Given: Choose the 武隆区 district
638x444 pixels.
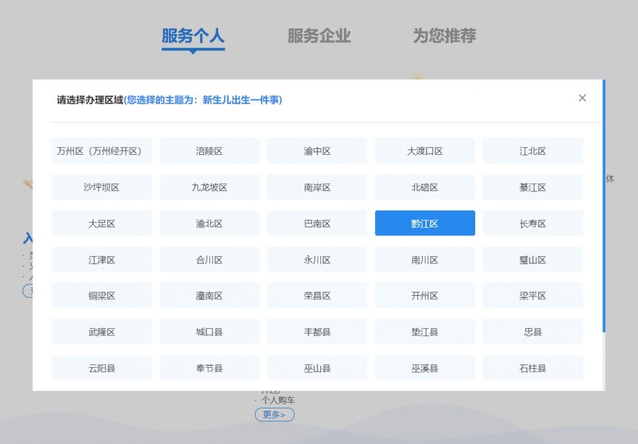Looking at the screenshot, I should pyautogui.click(x=101, y=331).
